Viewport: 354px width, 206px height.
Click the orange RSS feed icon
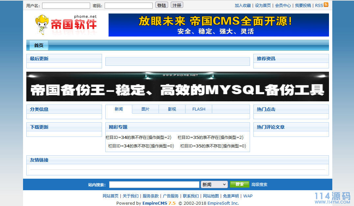326,5
